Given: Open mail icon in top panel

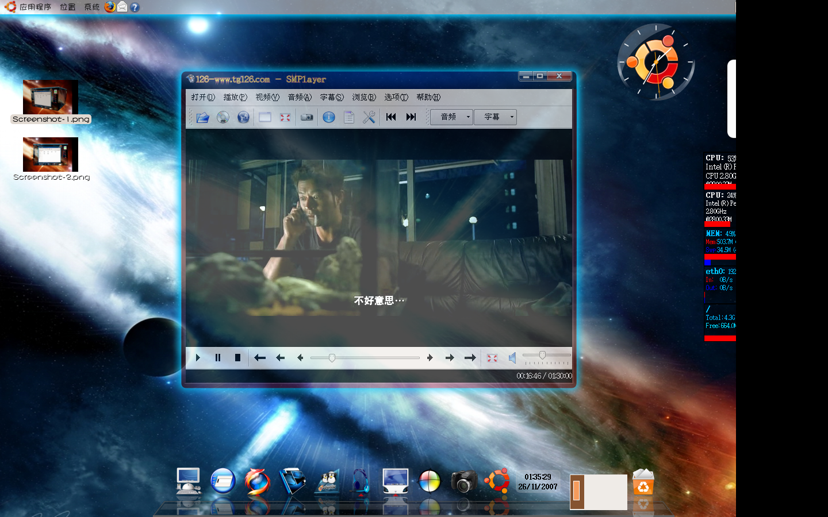Looking at the screenshot, I should pos(122,7).
